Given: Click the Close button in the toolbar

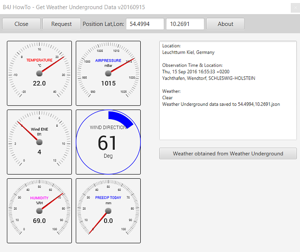Looking at the screenshot, I should coord(21,24).
